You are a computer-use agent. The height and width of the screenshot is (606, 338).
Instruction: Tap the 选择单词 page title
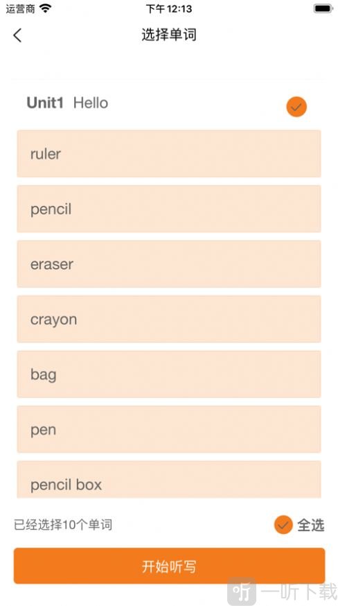(169, 35)
